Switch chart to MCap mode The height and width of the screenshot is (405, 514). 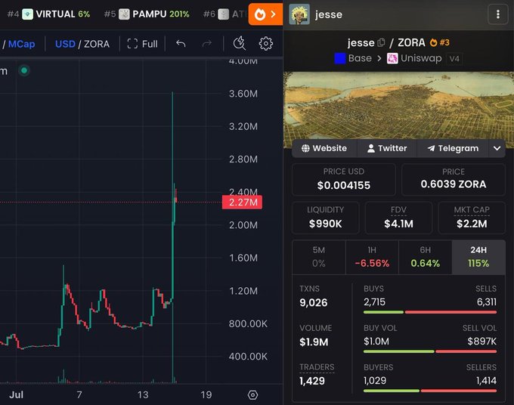click(x=21, y=44)
